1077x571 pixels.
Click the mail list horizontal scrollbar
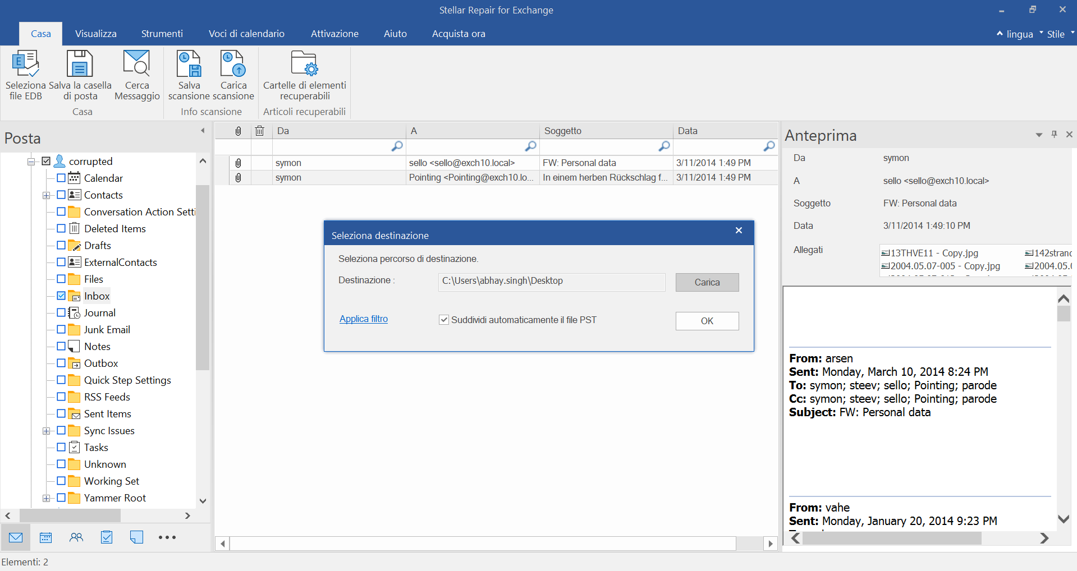pyautogui.click(x=483, y=544)
